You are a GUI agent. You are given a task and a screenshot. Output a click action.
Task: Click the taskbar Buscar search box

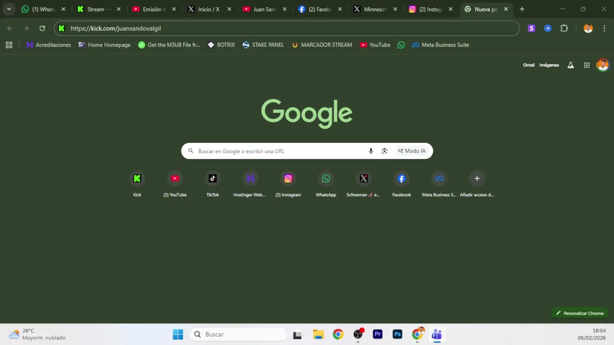click(x=238, y=334)
